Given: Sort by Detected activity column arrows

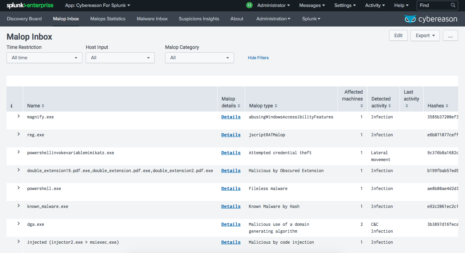Looking at the screenshot, I should click(390, 106).
